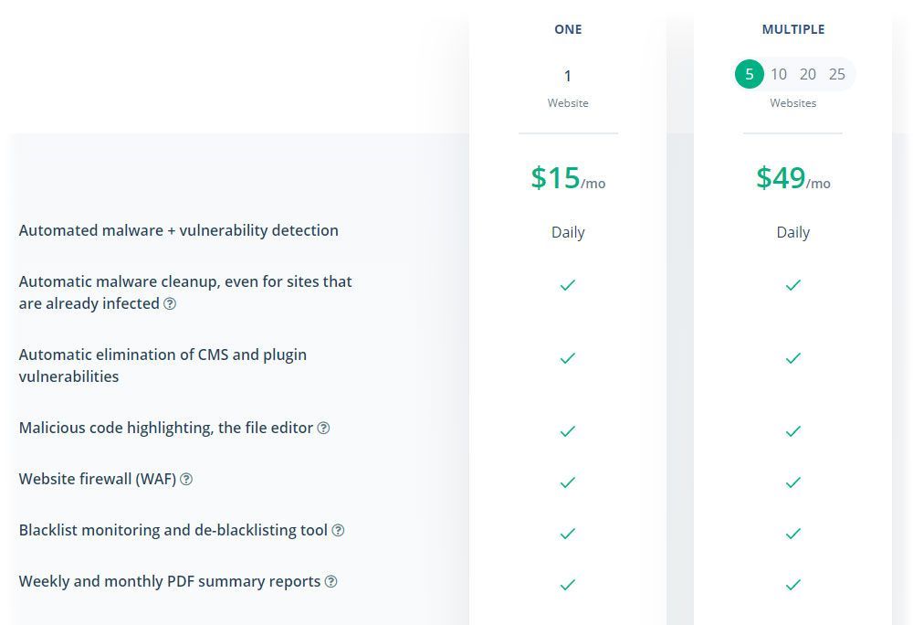Click ONE plan checkmark for PDF reports
Image resolution: width=913 pixels, height=625 pixels.
point(568,584)
